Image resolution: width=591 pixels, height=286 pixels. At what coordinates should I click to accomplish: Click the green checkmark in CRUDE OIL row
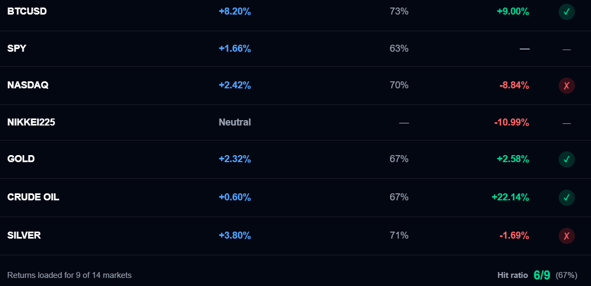click(566, 198)
